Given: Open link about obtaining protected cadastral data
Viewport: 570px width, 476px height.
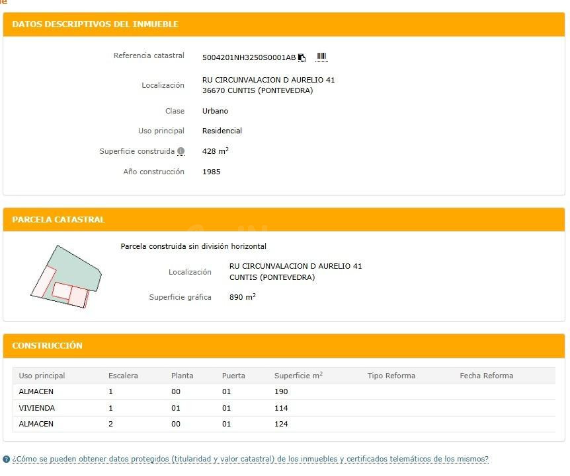Looking at the screenshot, I should 251,459.
